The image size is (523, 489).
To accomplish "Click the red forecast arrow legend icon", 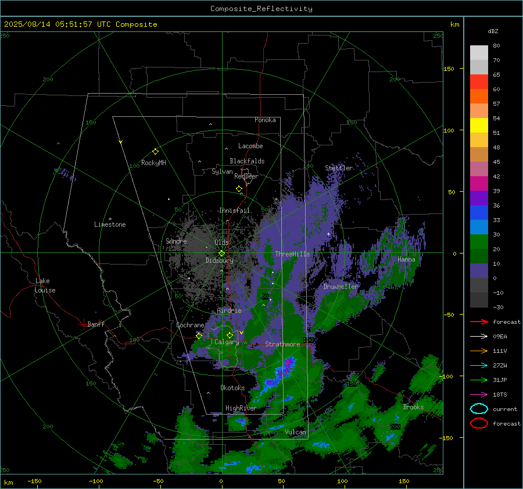I will (479, 322).
